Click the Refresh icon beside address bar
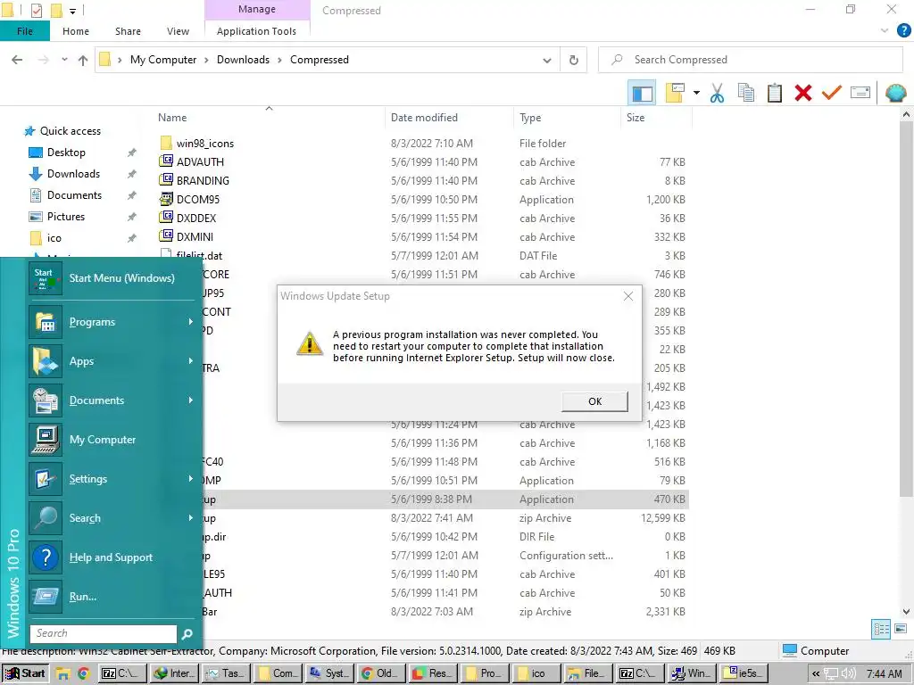The width and height of the screenshot is (914, 685). pos(574,60)
